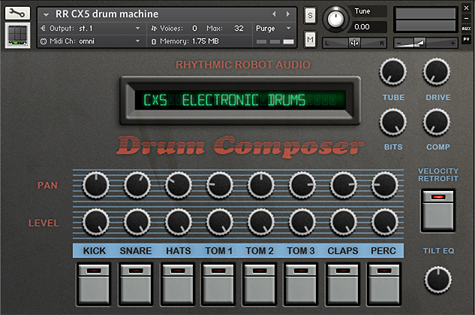475x315 pixels.
Task: Trigger the TOM 2 drum pad button
Action: [260, 284]
